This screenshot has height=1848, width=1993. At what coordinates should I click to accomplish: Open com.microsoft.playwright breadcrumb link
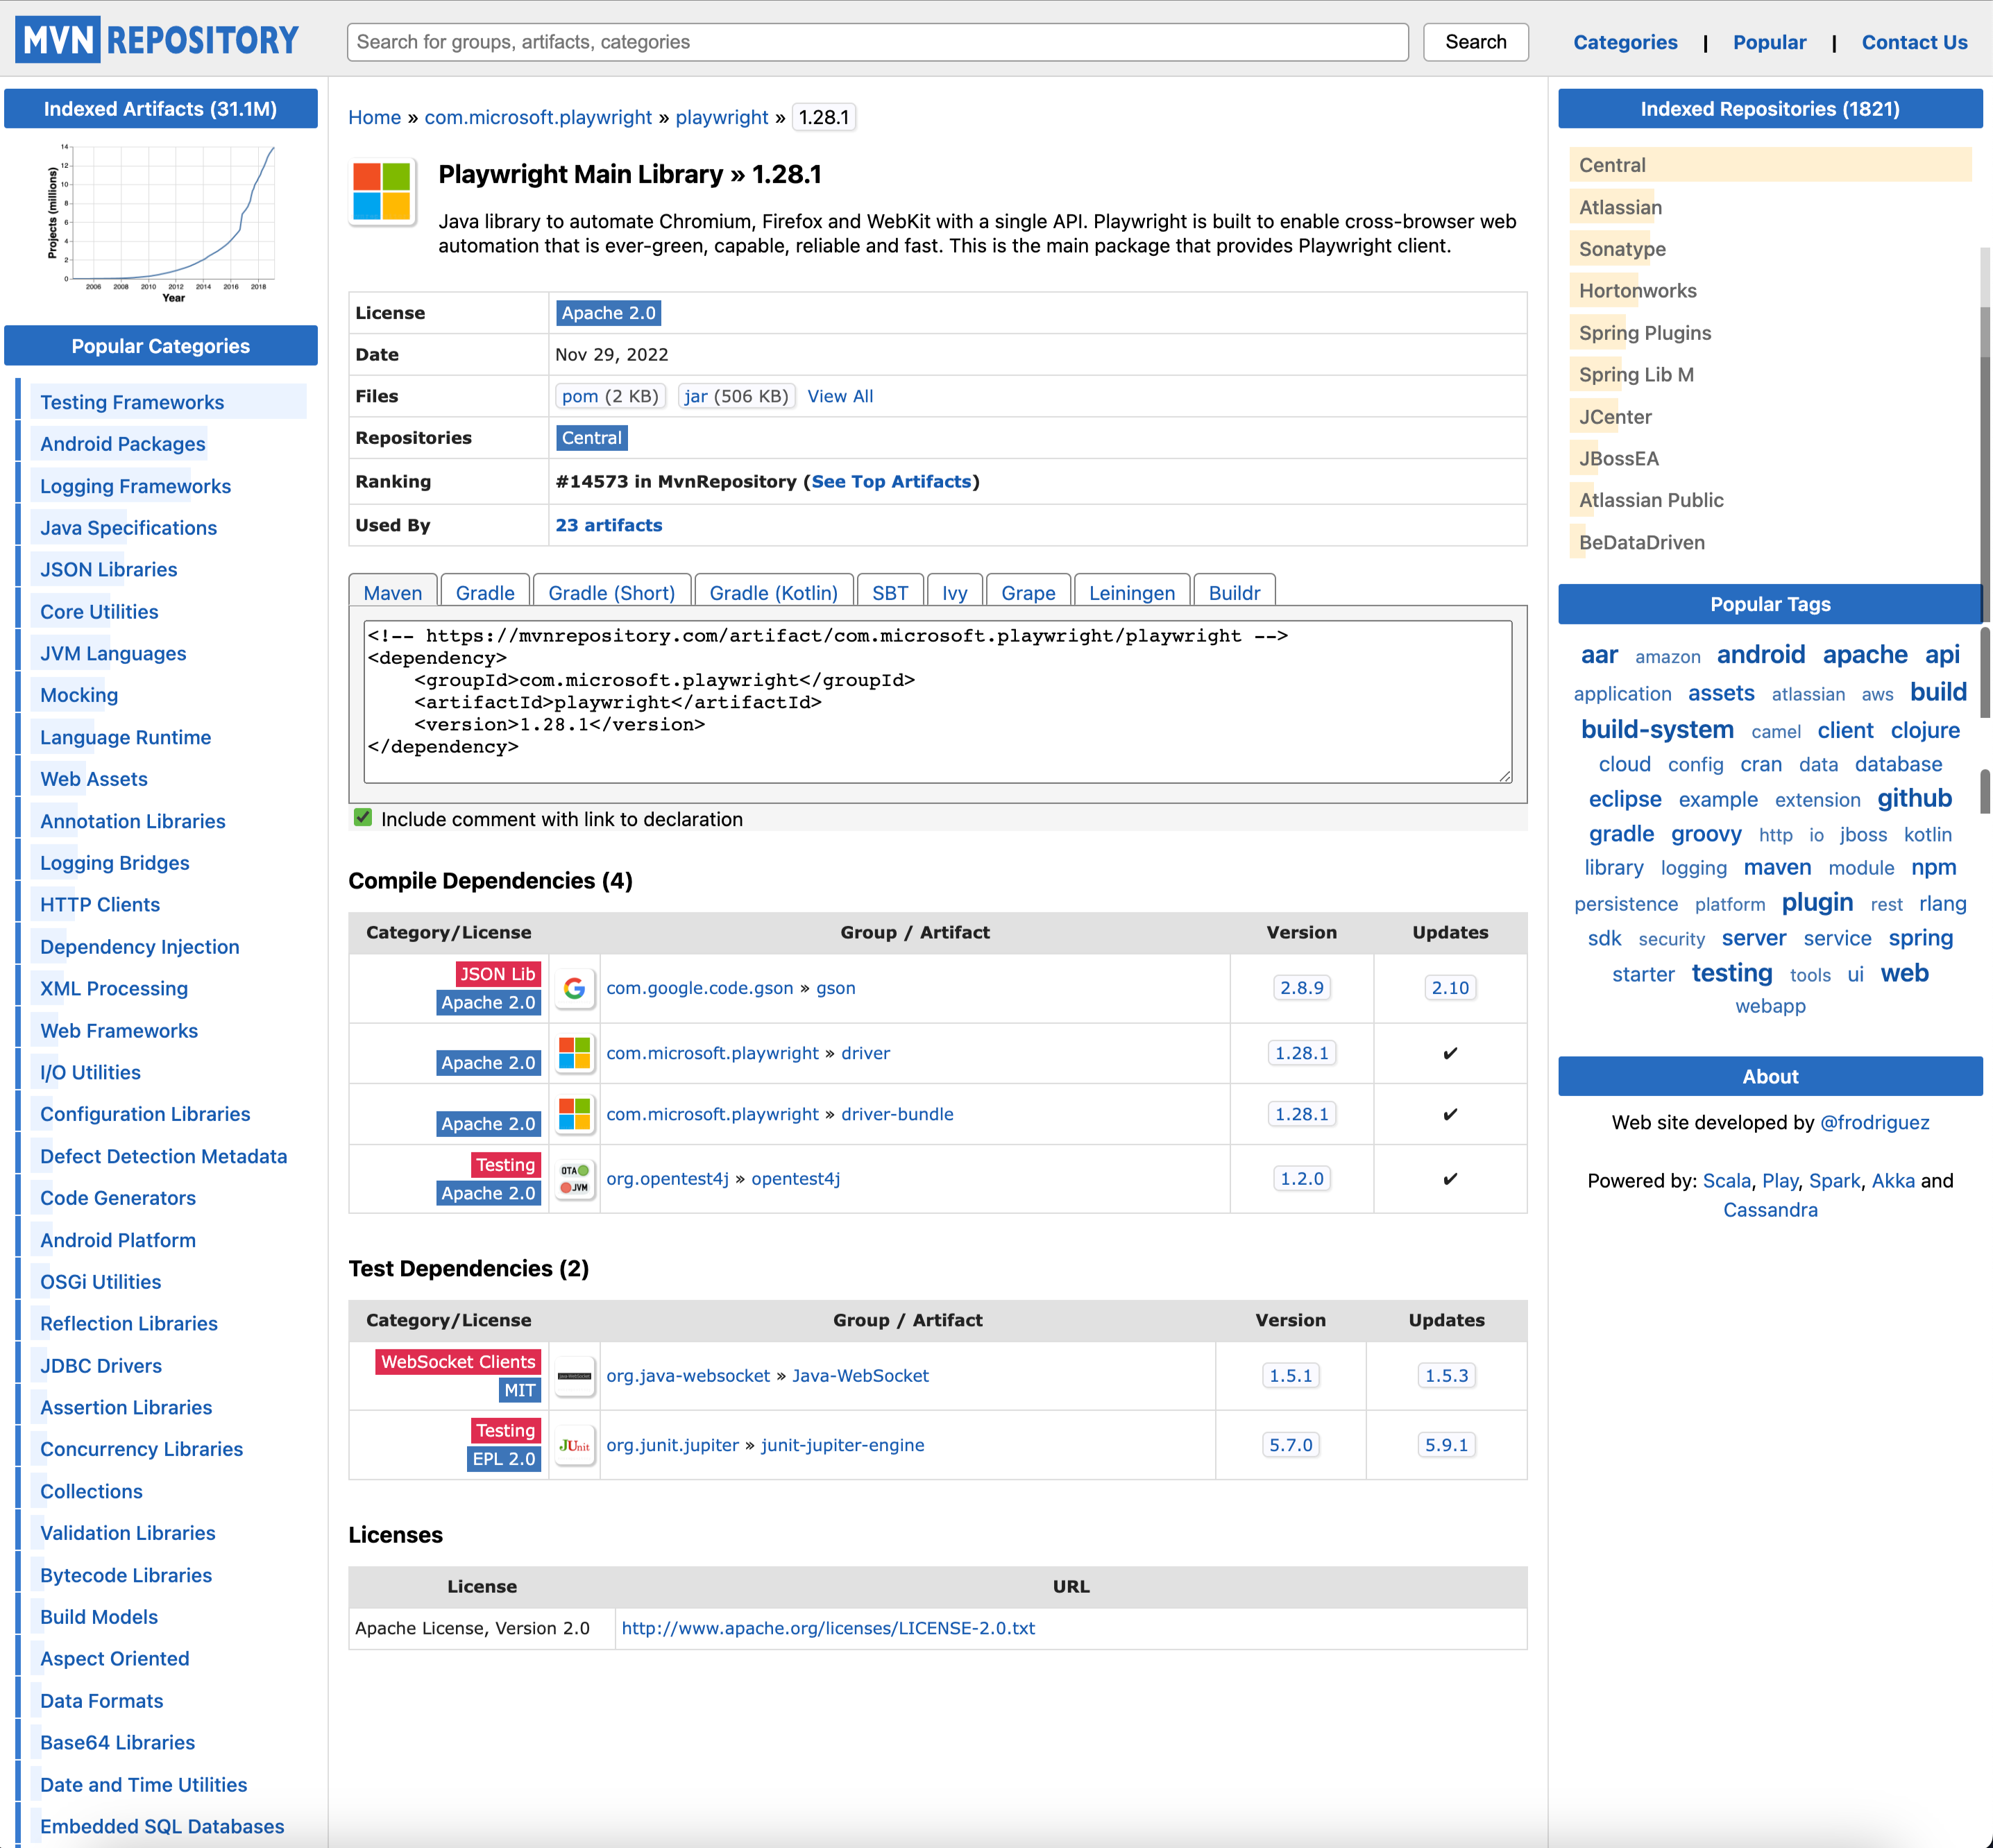pyautogui.click(x=538, y=117)
